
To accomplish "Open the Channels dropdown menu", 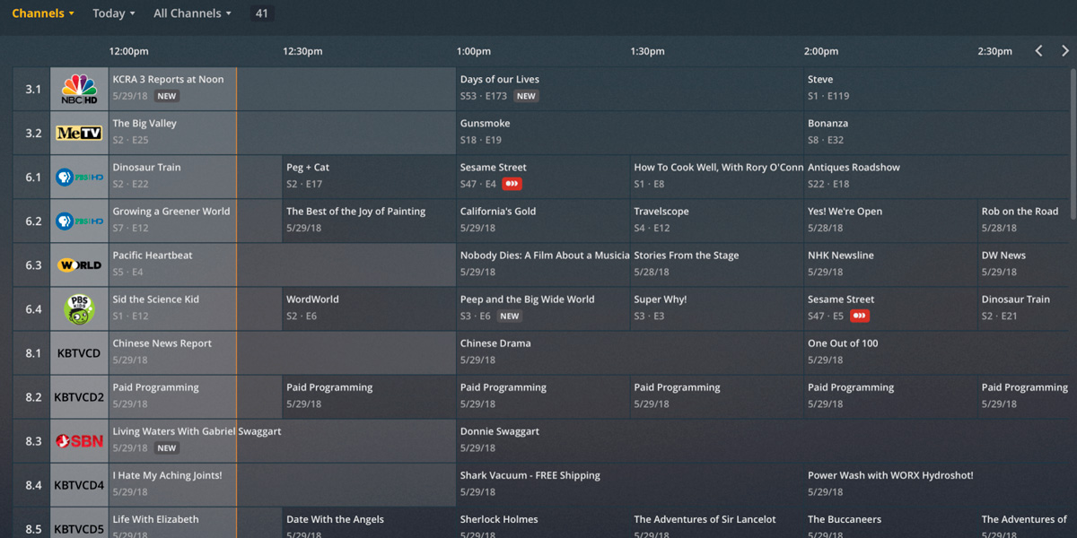I will click(43, 13).
